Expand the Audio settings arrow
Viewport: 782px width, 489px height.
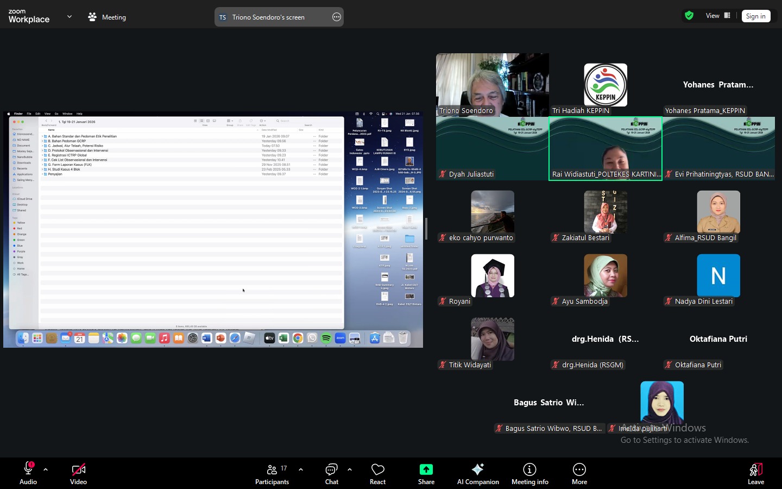point(46,469)
